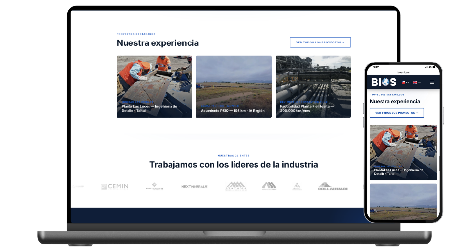This screenshot has height=252, width=469.
Task: Click the NEXTMINERALS client logo
Action: [x=194, y=186]
